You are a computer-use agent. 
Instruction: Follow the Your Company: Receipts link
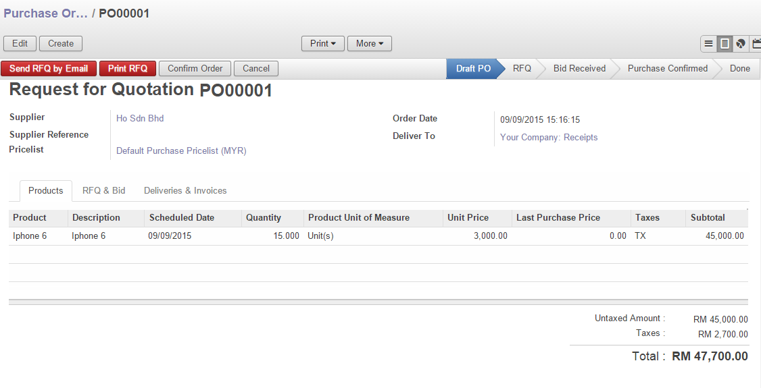click(x=549, y=138)
